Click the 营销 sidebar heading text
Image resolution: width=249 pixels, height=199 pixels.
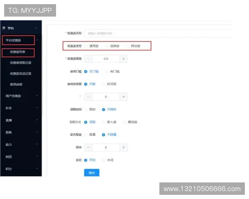pyautogui.click(x=11, y=28)
